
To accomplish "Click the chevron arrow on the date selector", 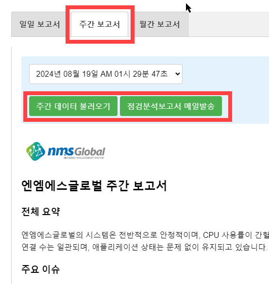I will (178, 74).
